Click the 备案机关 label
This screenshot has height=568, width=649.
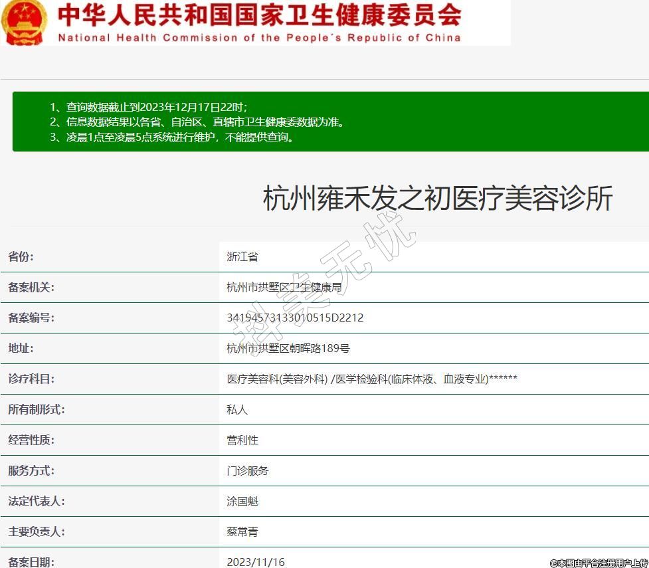[31, 287]
